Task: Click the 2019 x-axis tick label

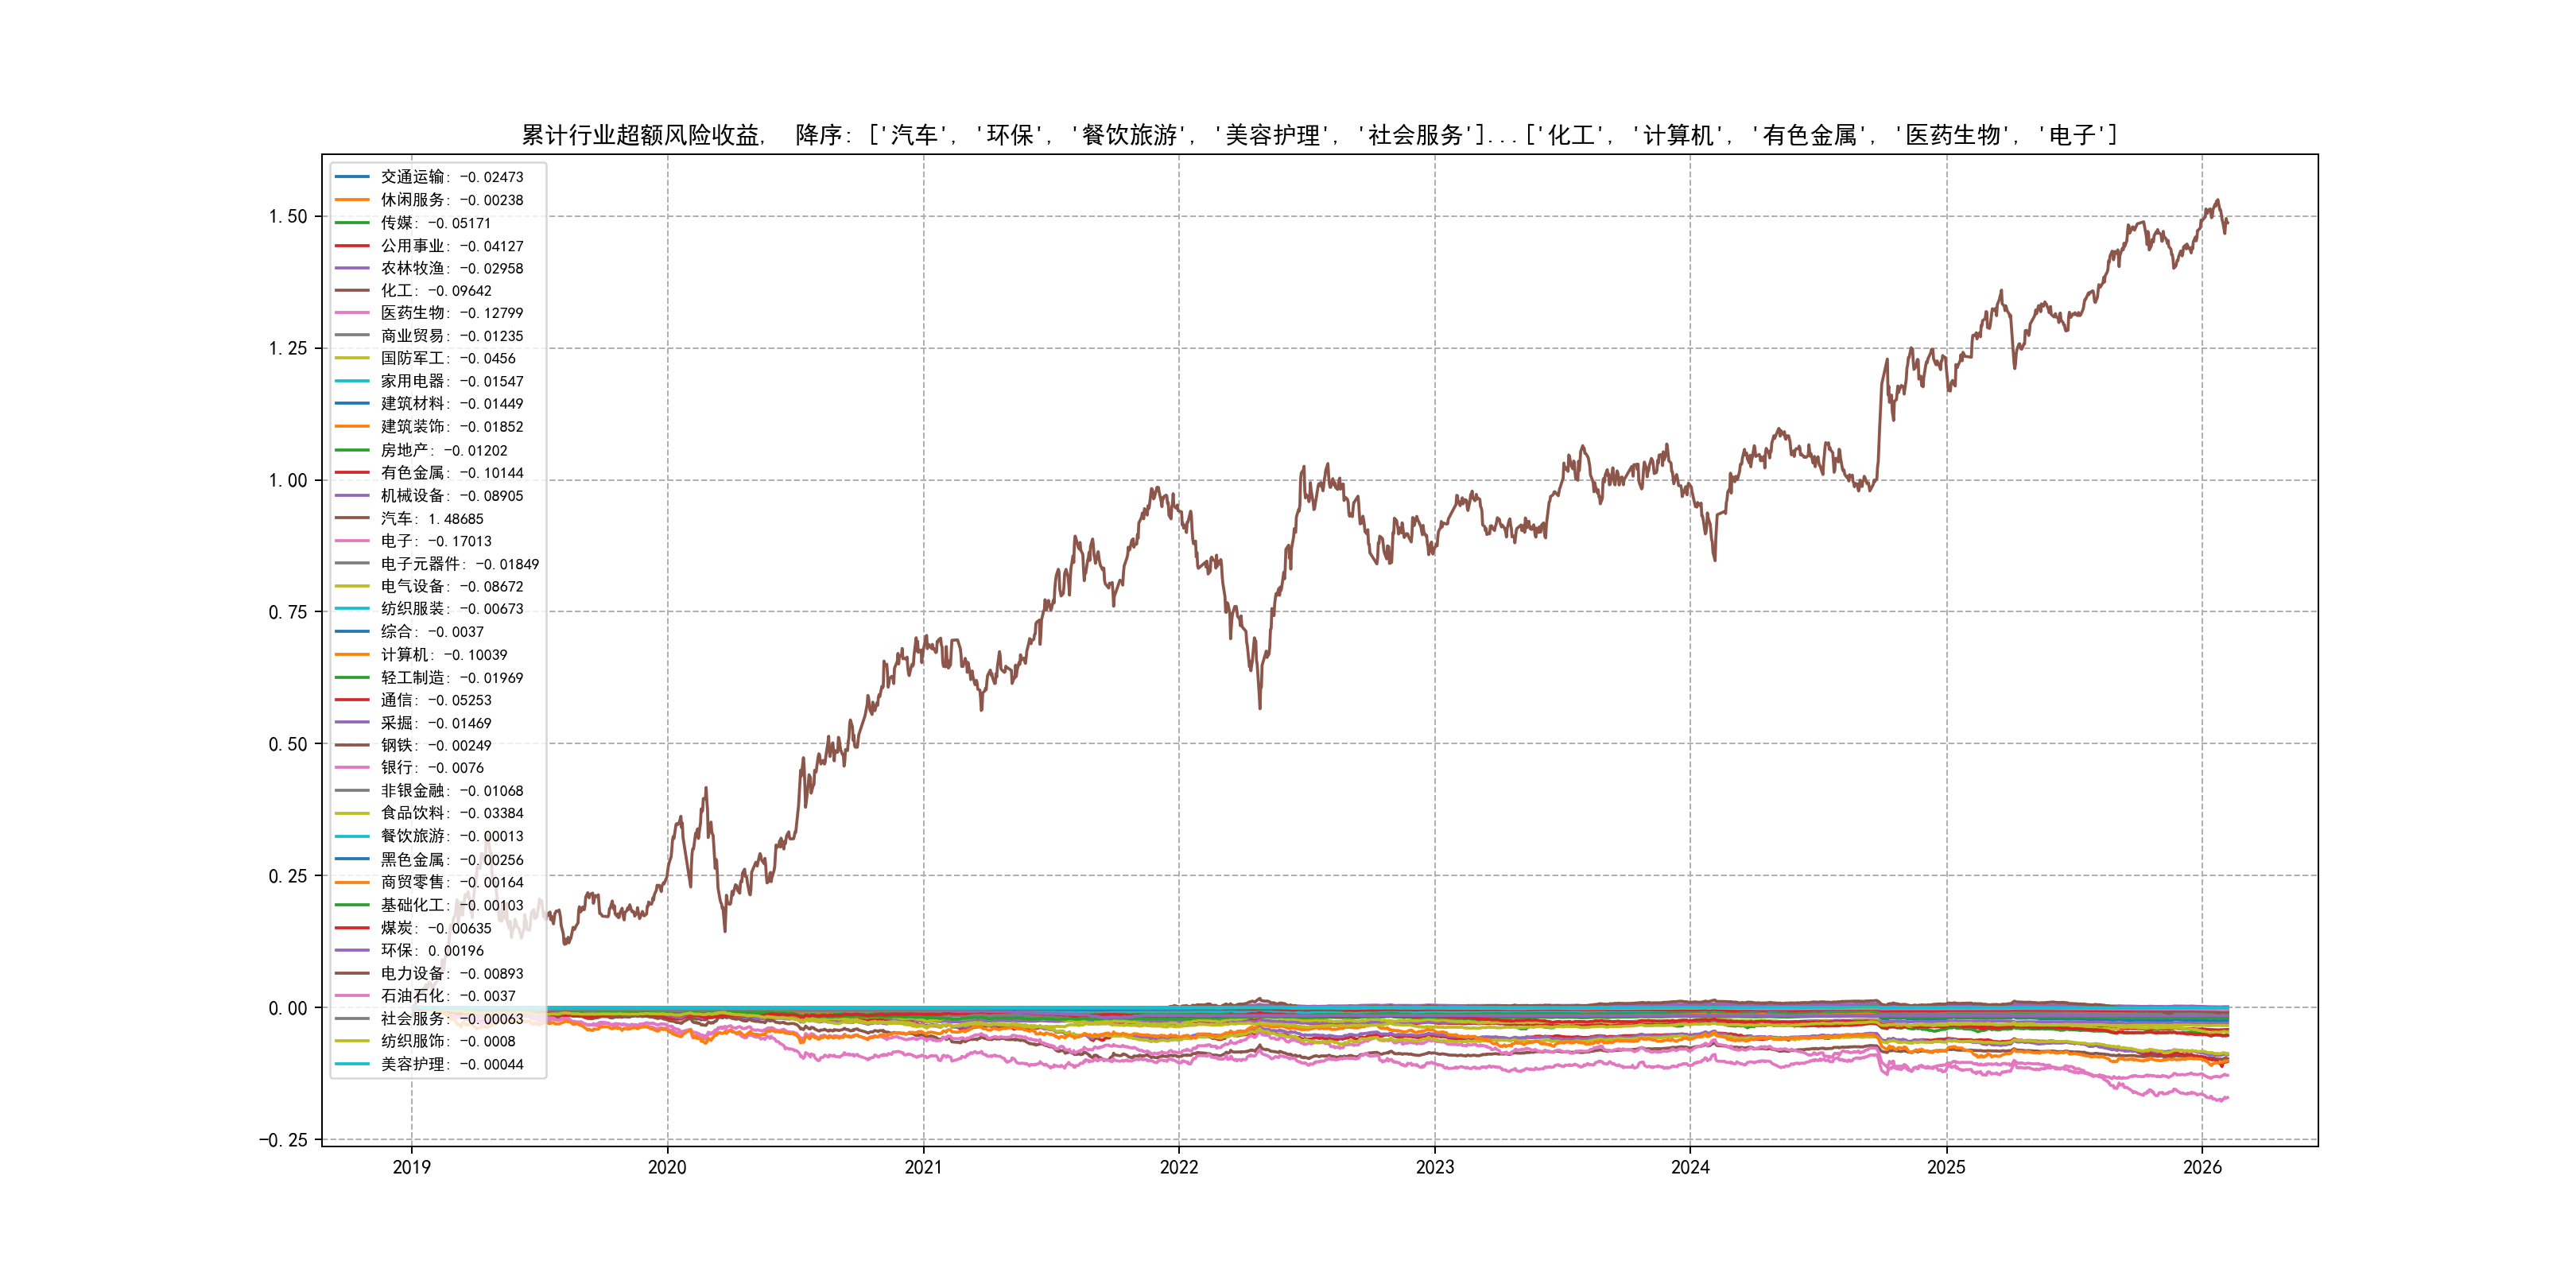Action: click(x=411, y=1167)
